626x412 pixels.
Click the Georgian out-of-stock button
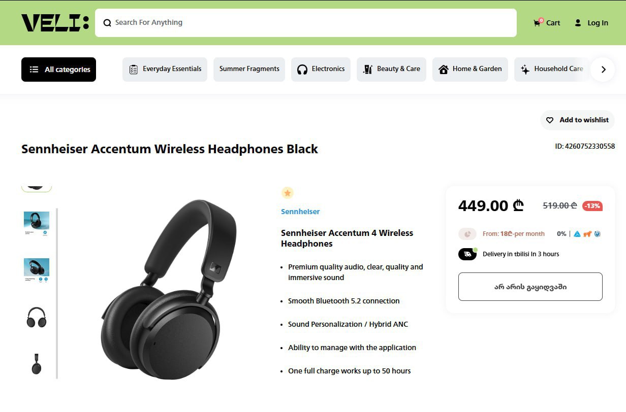click(x=530, y=287)
